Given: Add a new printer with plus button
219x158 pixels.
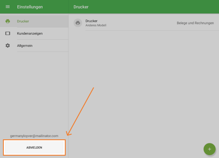Looking at the screenshot, I should coord(209,149).
